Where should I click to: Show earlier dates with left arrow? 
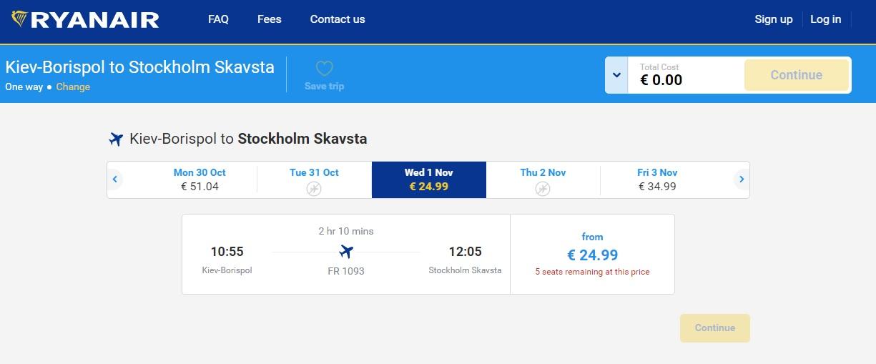pos(115,179)
